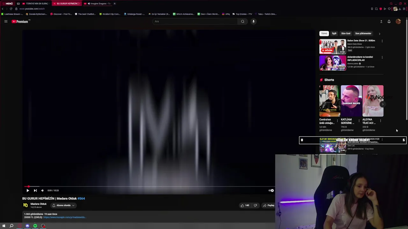Image resolution: width=408 pixels, height=229 pixels.
Task: Open Donate ByNoGam bookmark
Action: pos(36,14)
